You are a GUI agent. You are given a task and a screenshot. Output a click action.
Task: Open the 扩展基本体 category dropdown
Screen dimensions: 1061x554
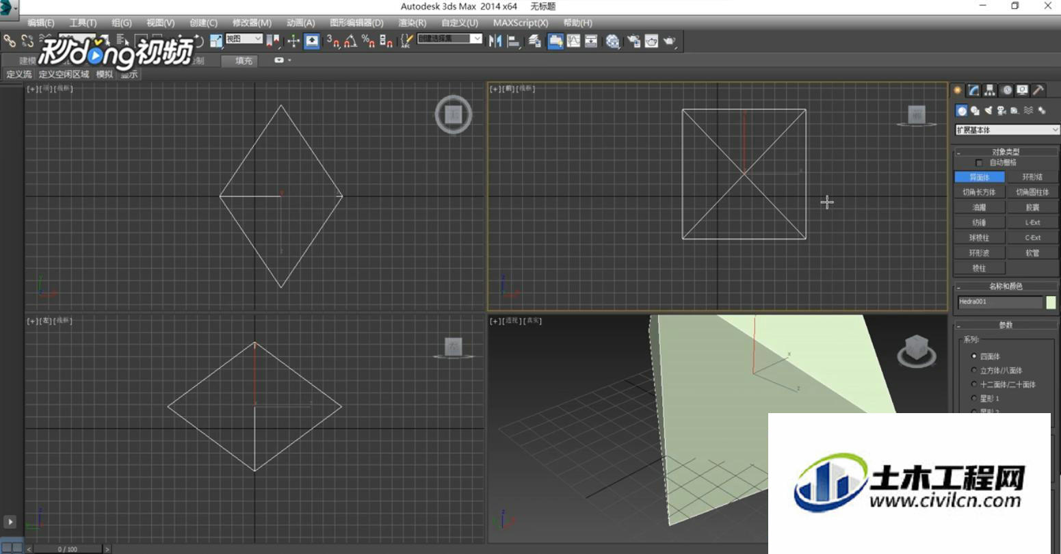(x=1007, y=130)
